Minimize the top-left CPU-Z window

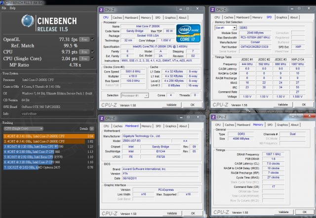click(181, 9)
